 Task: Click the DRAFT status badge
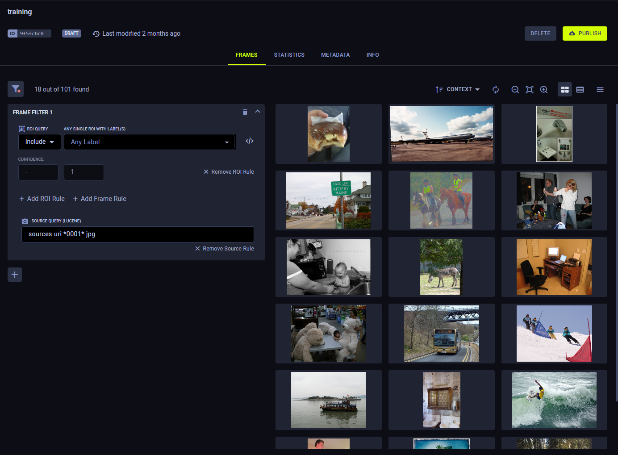(71, 33)
